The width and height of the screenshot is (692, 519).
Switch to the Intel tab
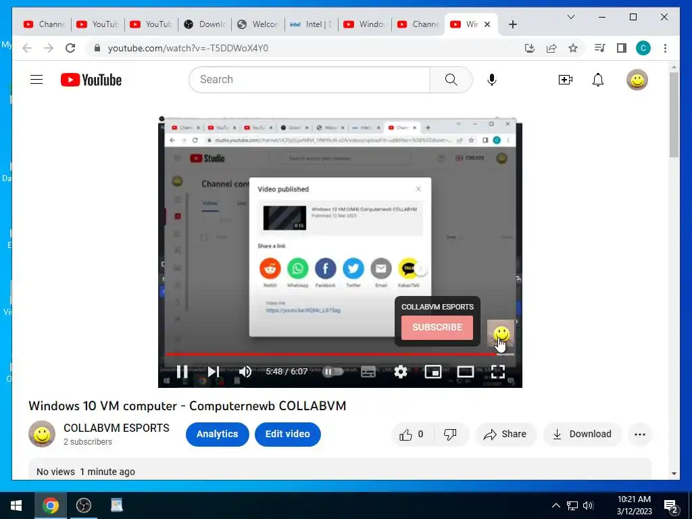(x=311, y=24)
